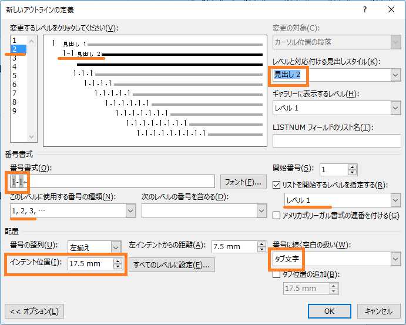The width and height of the screenshot is (406, 325).
Task: Confirm with the OK button
Action: point(330,311)
